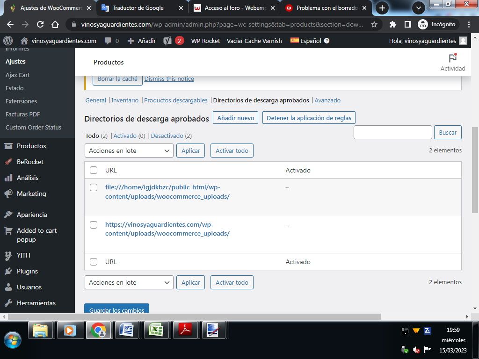Toggle the browser side panel icon
This screenshot has height=359, width=479.
click(x=408, y=24)
